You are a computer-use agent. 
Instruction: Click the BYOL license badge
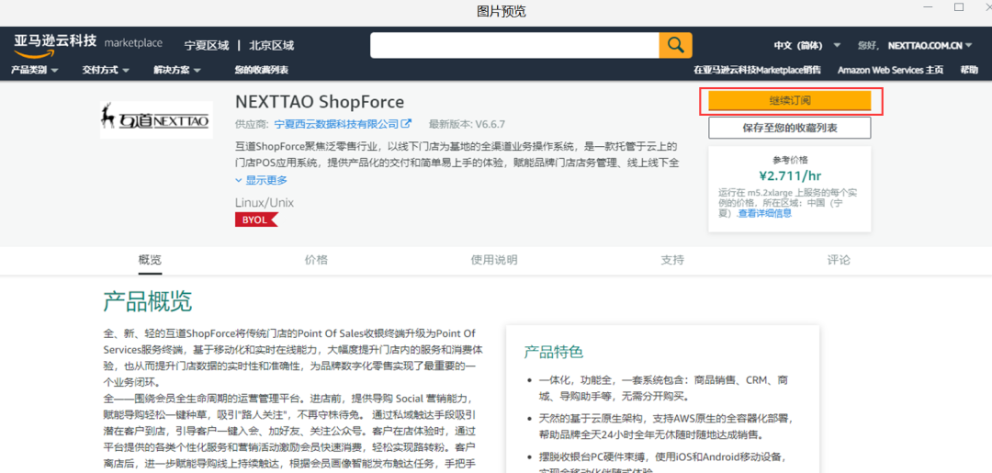(x=256, y=220)
